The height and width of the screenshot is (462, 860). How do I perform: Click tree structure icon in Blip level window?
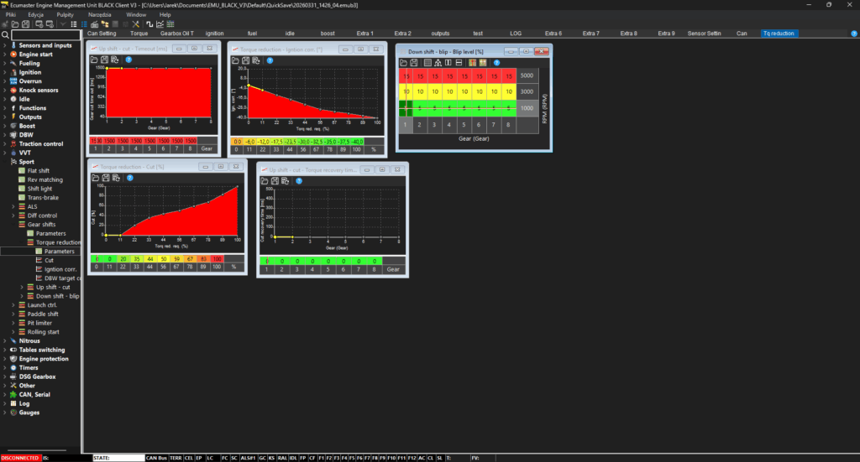(x=438, y=62)
